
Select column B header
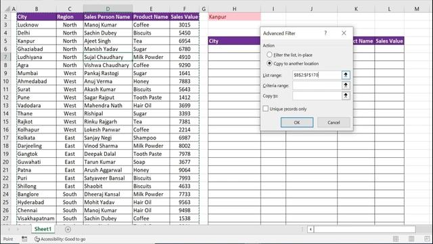click(36, 9)
